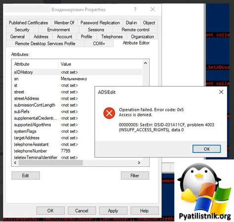234x222 pixels.
Task: Click the Apply button
Action: point(113,211)
